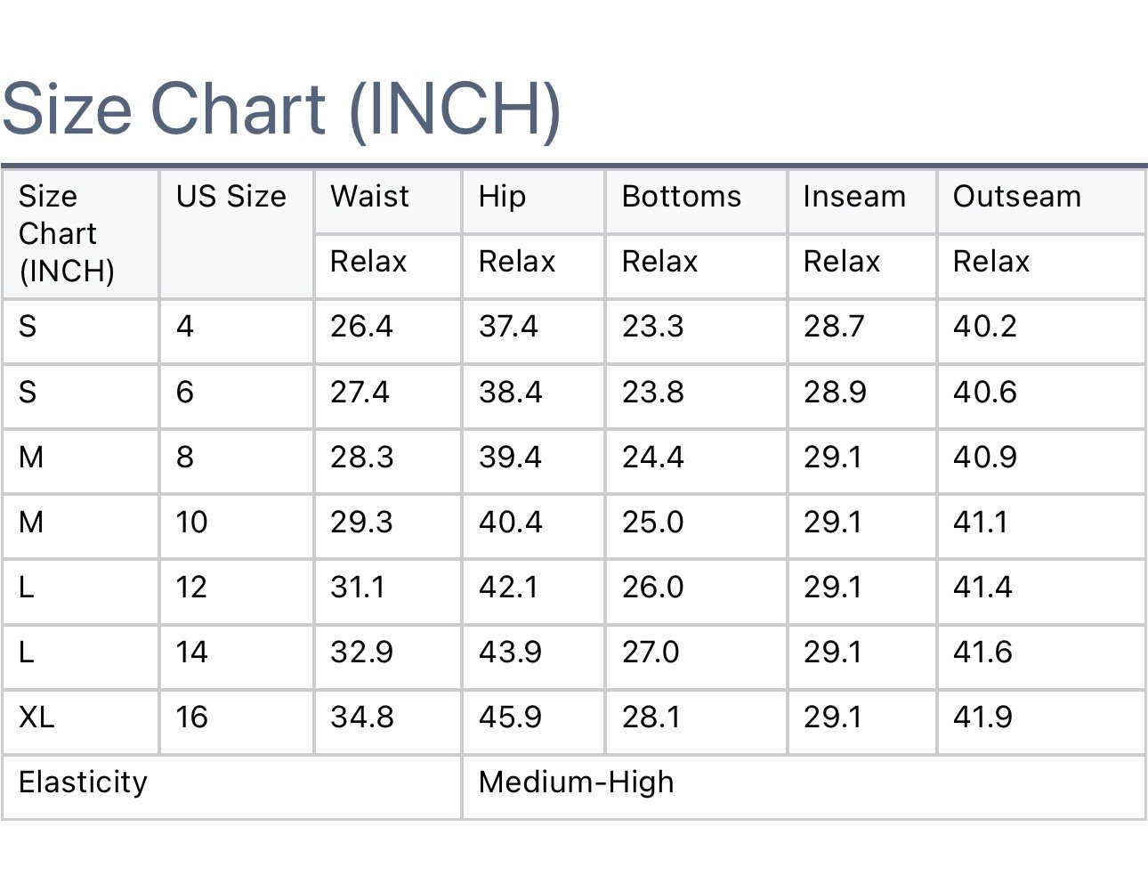The image size is (1148, 884).
Task: Select the Outseam column header
Action: (1016, 197)
